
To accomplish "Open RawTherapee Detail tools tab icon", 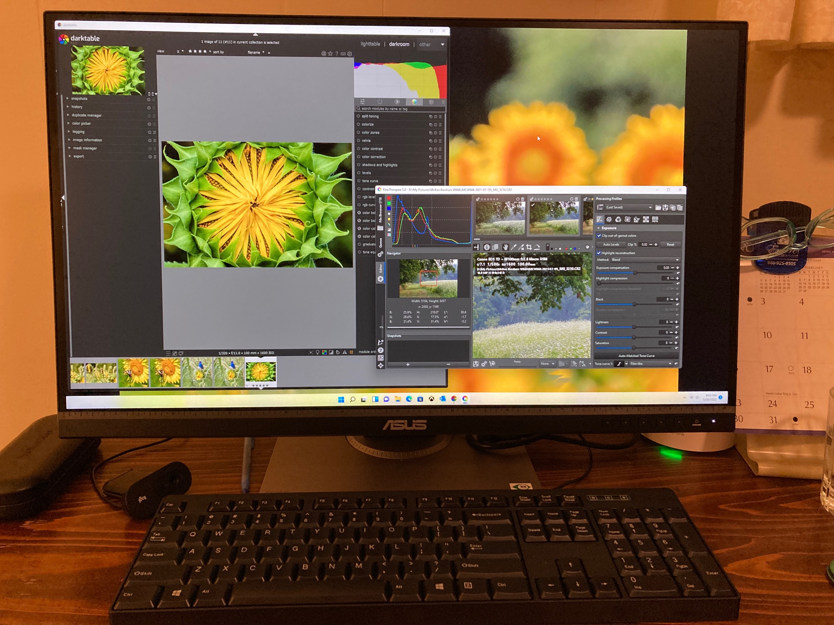I will (x=609, y=219).
